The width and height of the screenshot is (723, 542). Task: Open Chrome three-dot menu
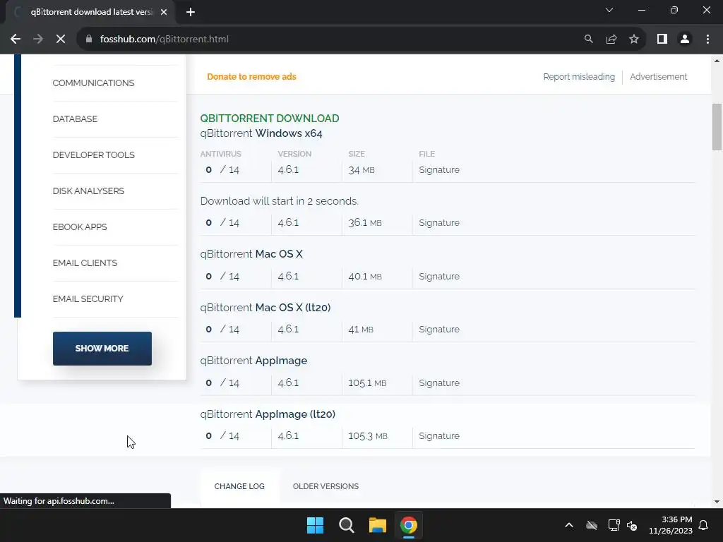[x=707, y=40]
